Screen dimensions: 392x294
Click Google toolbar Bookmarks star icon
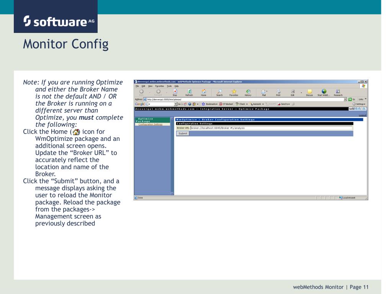[203, 104]
